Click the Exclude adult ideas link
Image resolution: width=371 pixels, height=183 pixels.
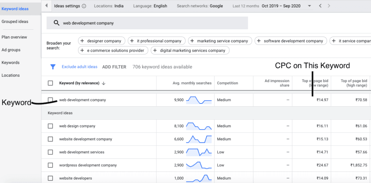pos(79,67)
